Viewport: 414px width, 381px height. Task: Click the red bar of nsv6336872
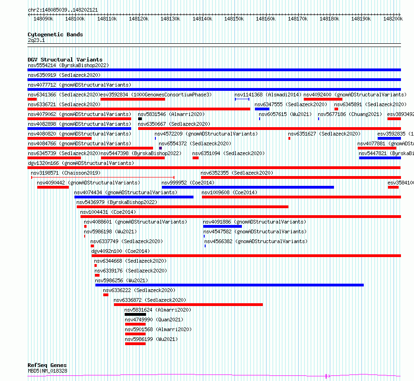click(x=188, y=305)
